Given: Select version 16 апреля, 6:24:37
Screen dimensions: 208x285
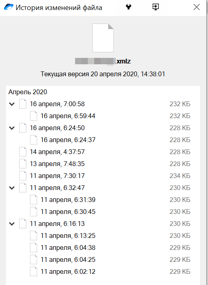Looking at the screenshot, I should click(x=103, y=140).
